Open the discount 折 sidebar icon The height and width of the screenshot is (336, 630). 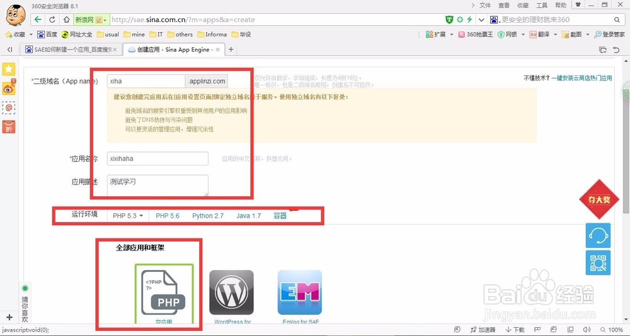[9, 126]
